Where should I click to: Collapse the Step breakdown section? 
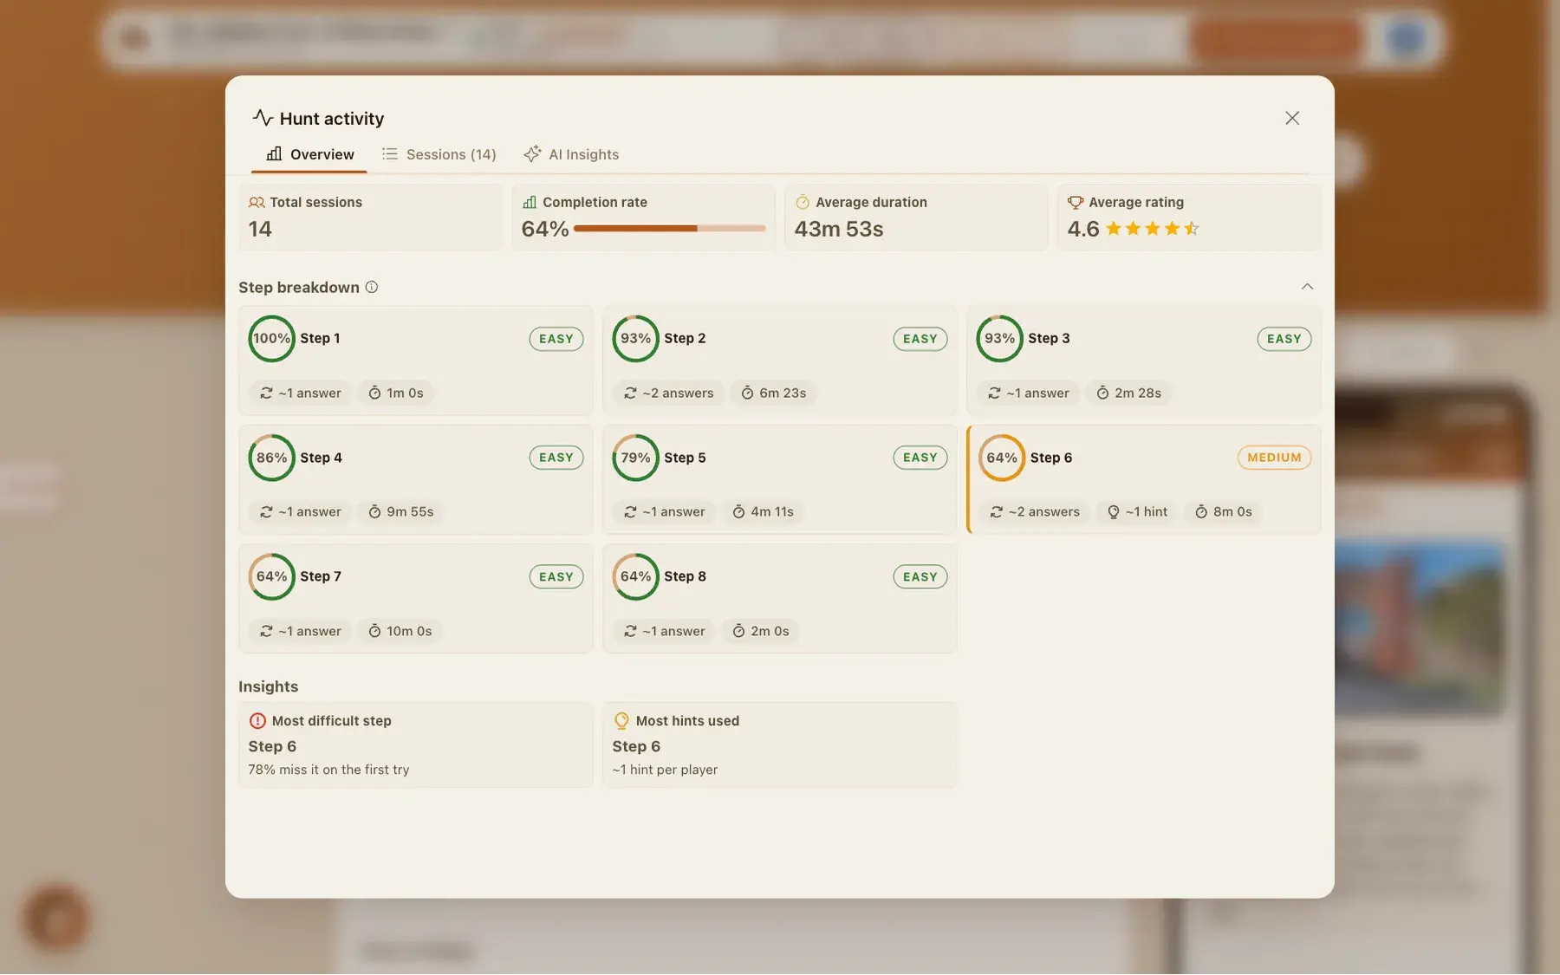tap(1307, 287)
